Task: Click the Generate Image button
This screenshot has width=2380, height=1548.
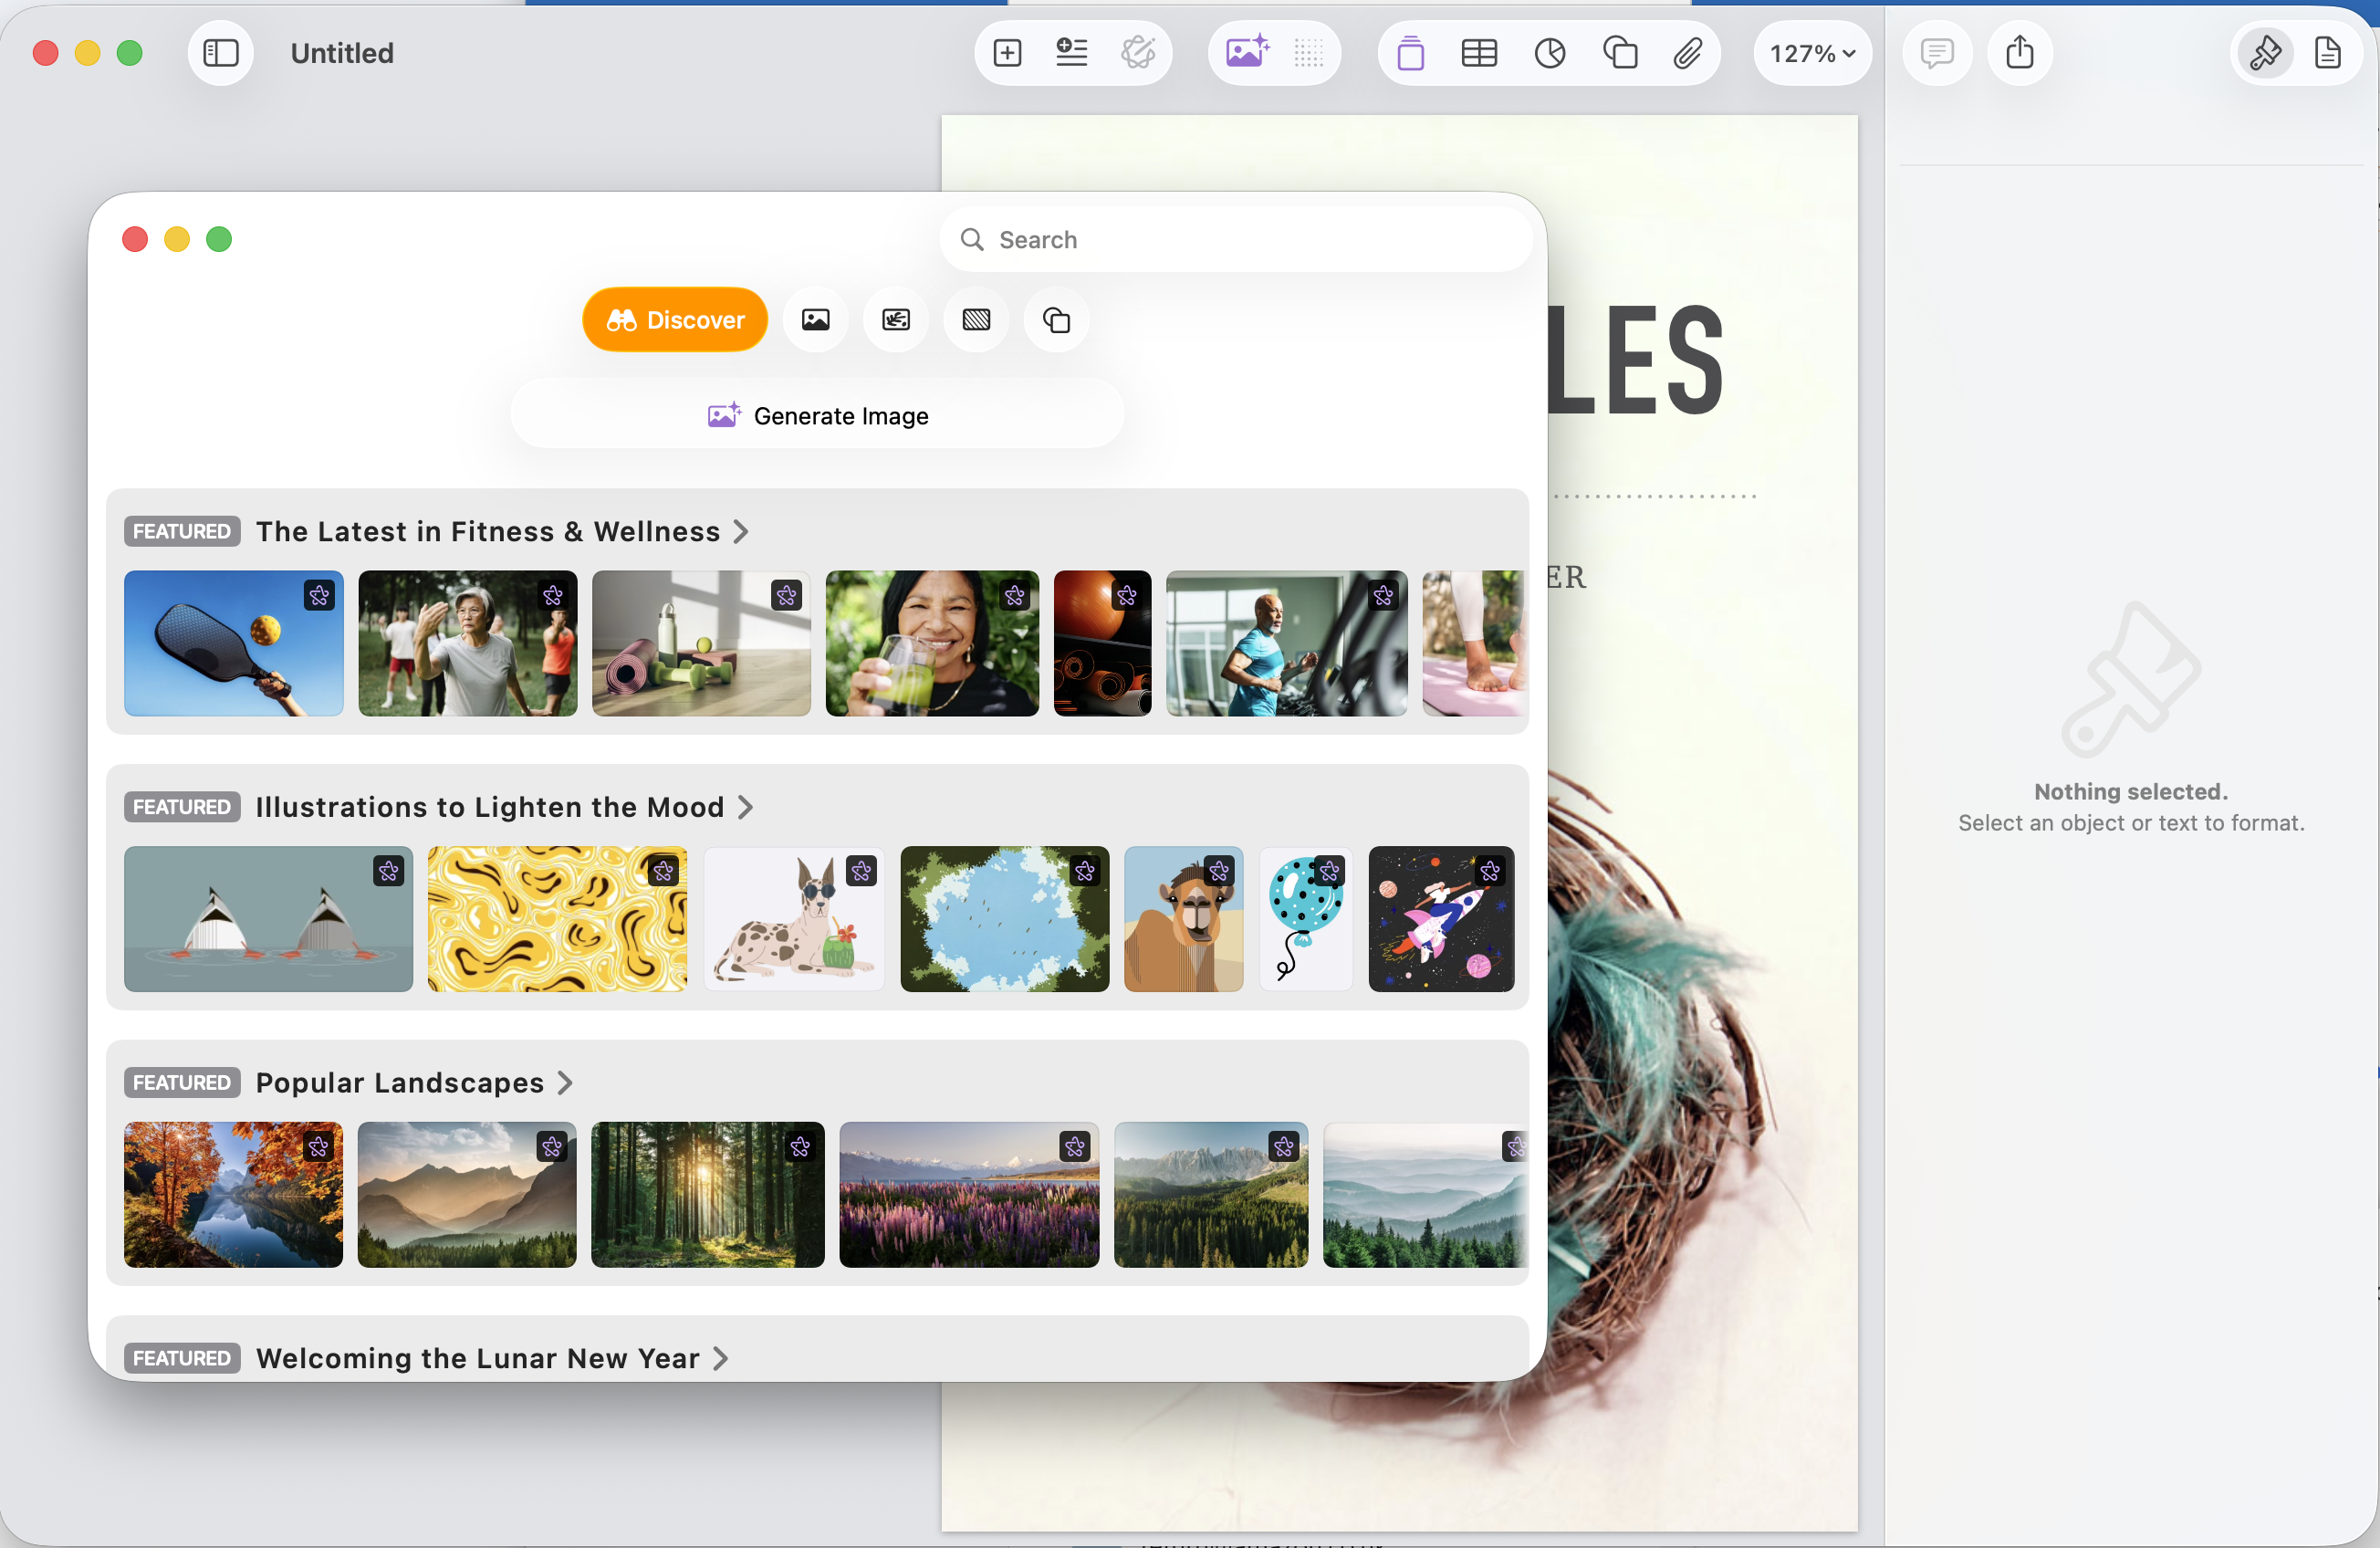Action: tap(817, 414)
